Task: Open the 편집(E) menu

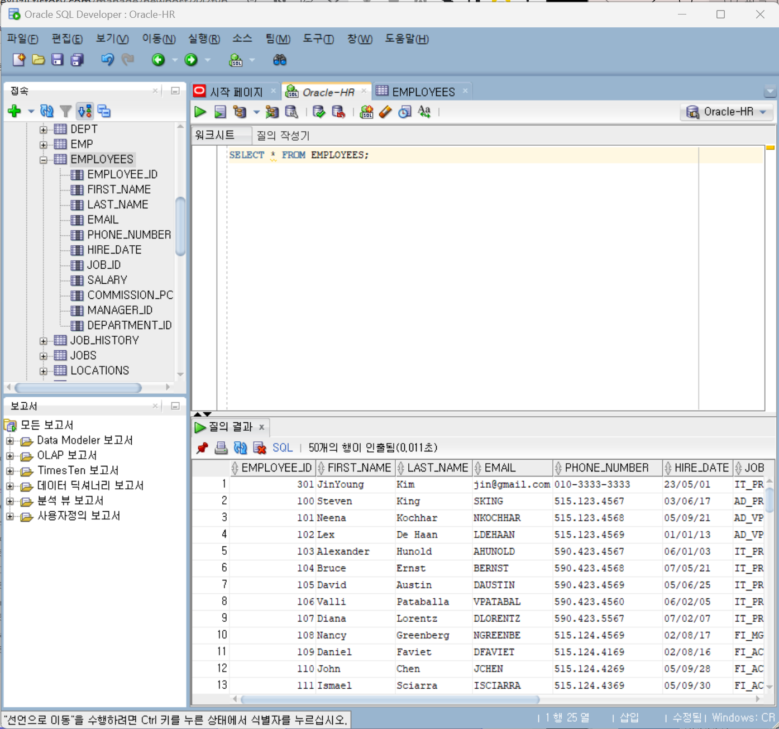Action: pos(67,39)
